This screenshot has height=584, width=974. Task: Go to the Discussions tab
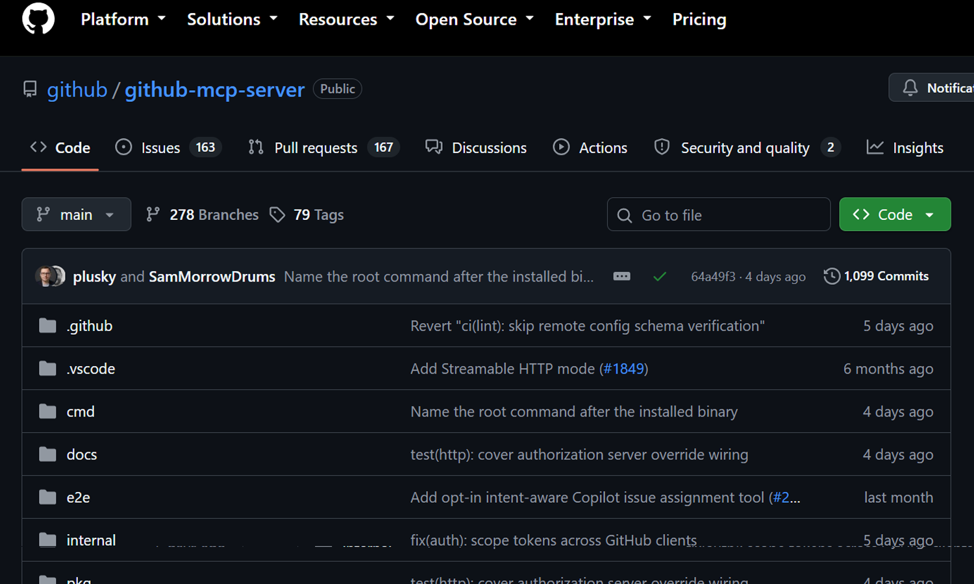pos(476,148)
